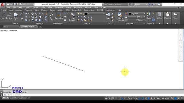Toggle Polar tracking in status bar
This screenshot has width=184, height=103.
pyautogui.click(x=129, y=98)
